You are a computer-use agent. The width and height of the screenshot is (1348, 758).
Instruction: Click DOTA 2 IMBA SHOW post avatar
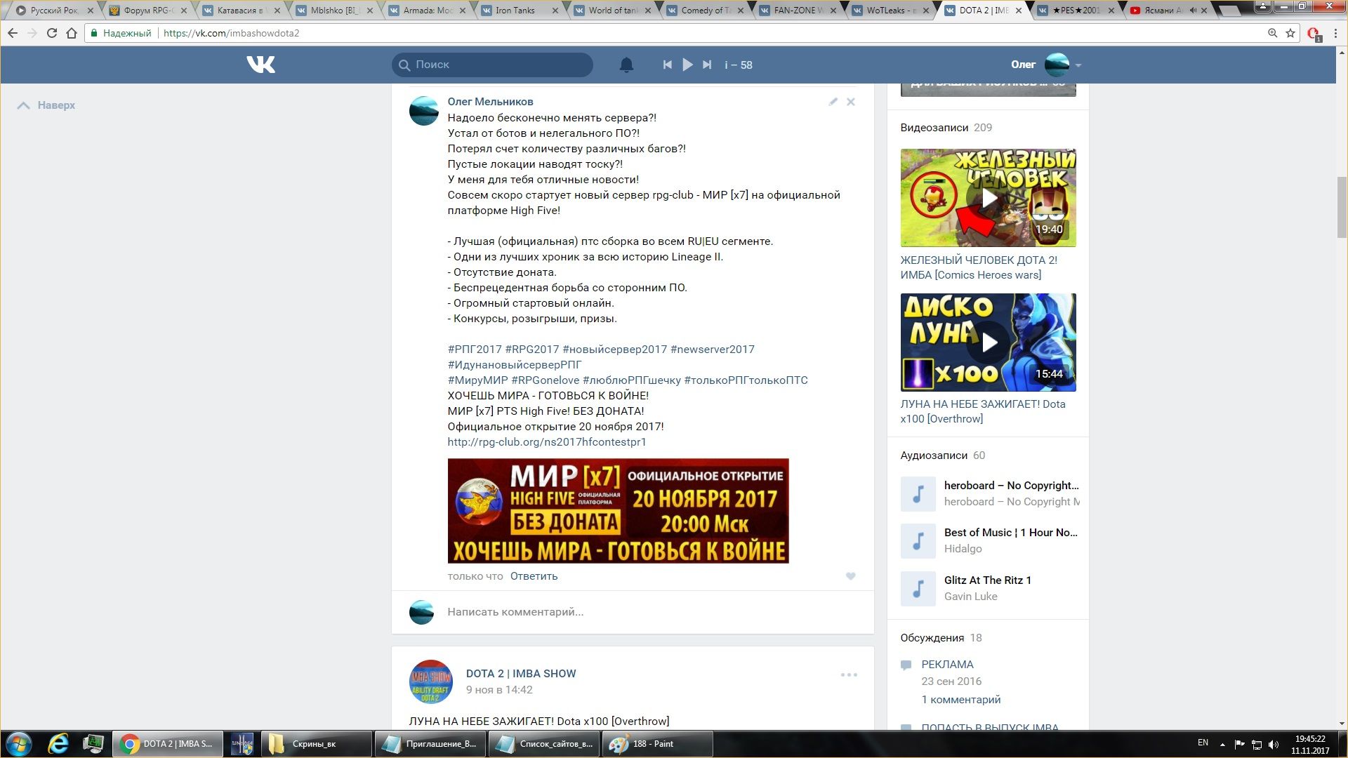pos(430,681)
